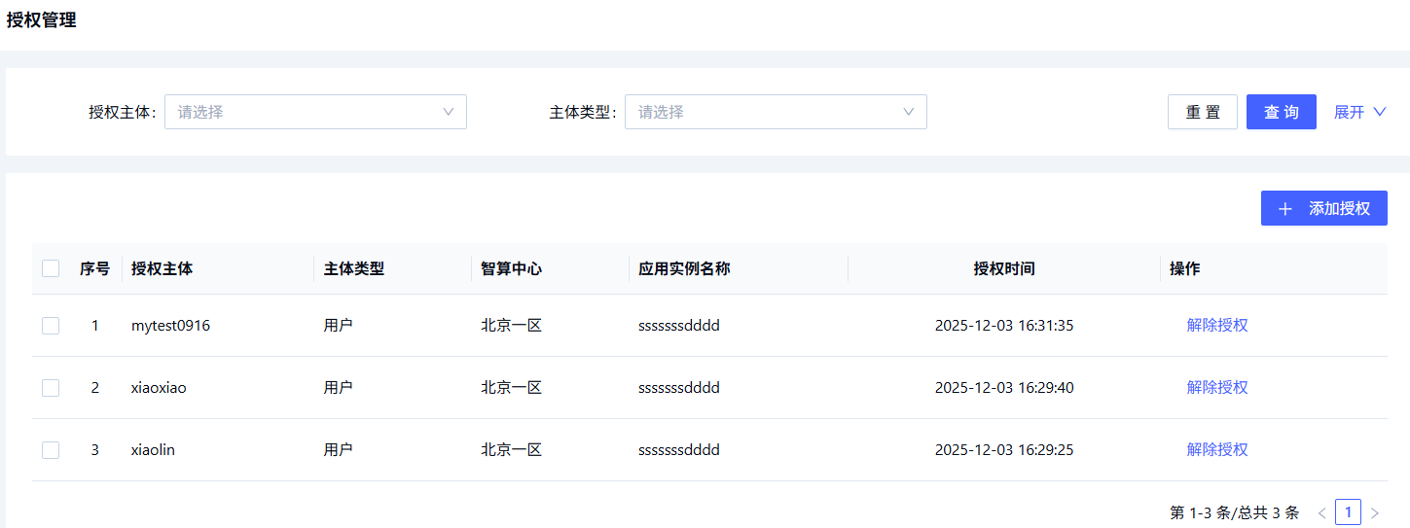Click the chevron icon beside 展开
Viewport: 1410px width, 528px height.
(x=1379, y=112)
